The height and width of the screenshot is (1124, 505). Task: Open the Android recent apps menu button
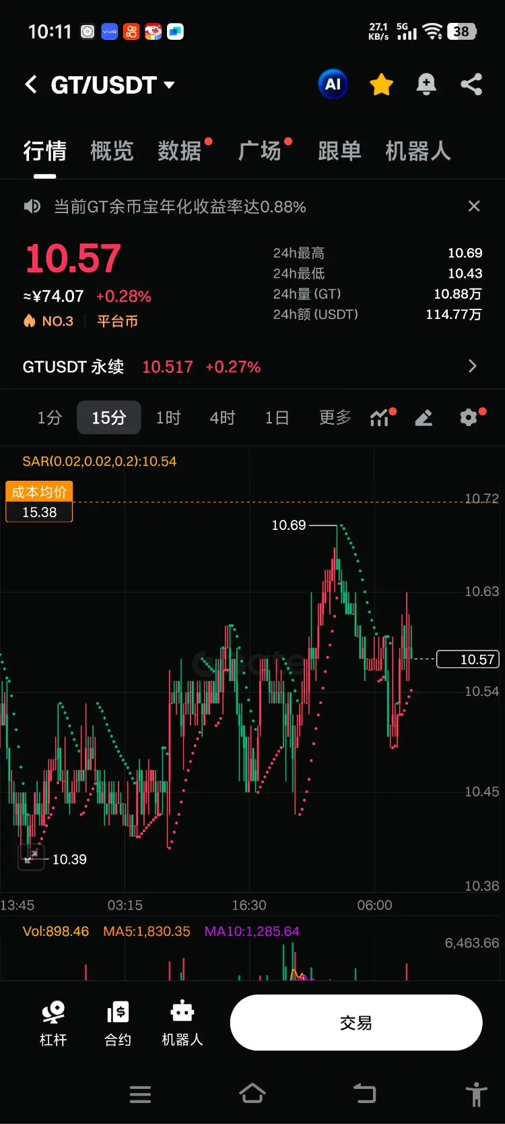pyautogui.click(x=140, y=1094)
